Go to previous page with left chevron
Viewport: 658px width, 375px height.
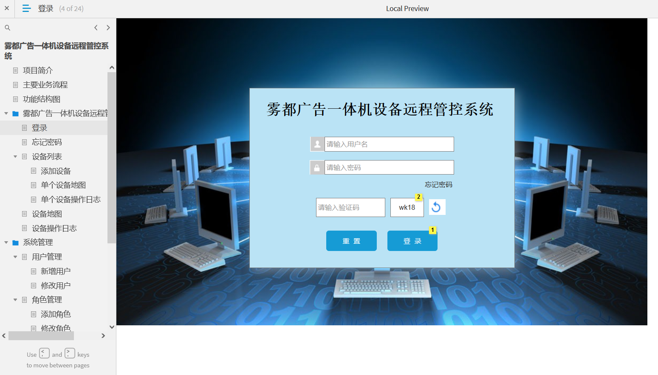[x=96, y=28]
